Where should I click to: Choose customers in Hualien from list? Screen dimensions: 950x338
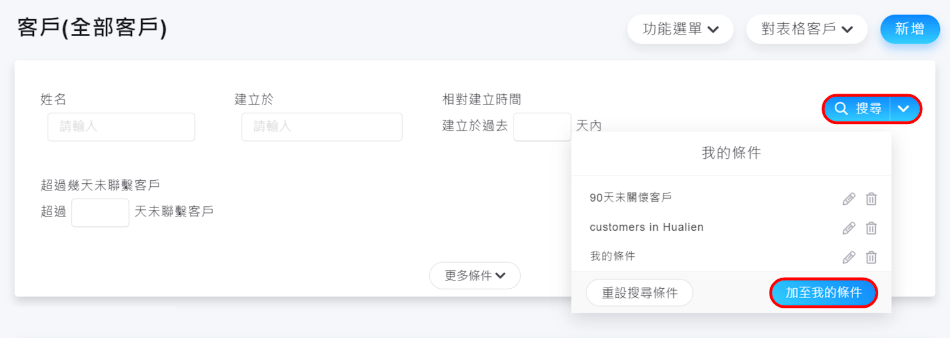646,227
